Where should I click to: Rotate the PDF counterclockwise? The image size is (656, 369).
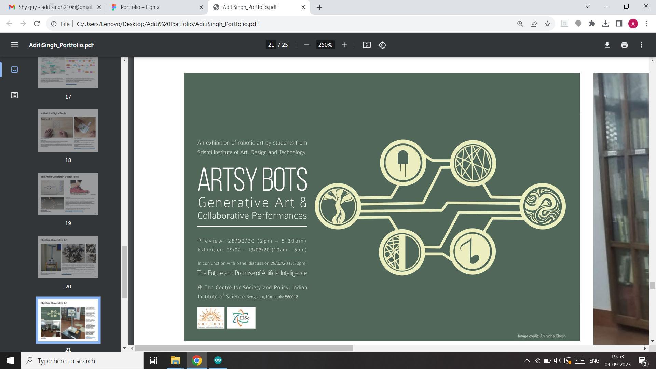click(x=382, y=45)
